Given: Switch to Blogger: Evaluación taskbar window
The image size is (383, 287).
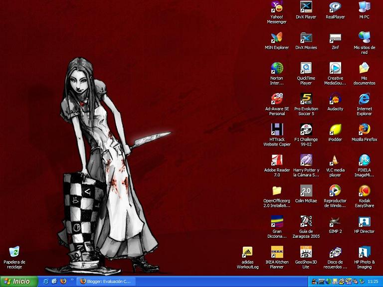Looking at the screenshot, I should click(x=105, y=282).
